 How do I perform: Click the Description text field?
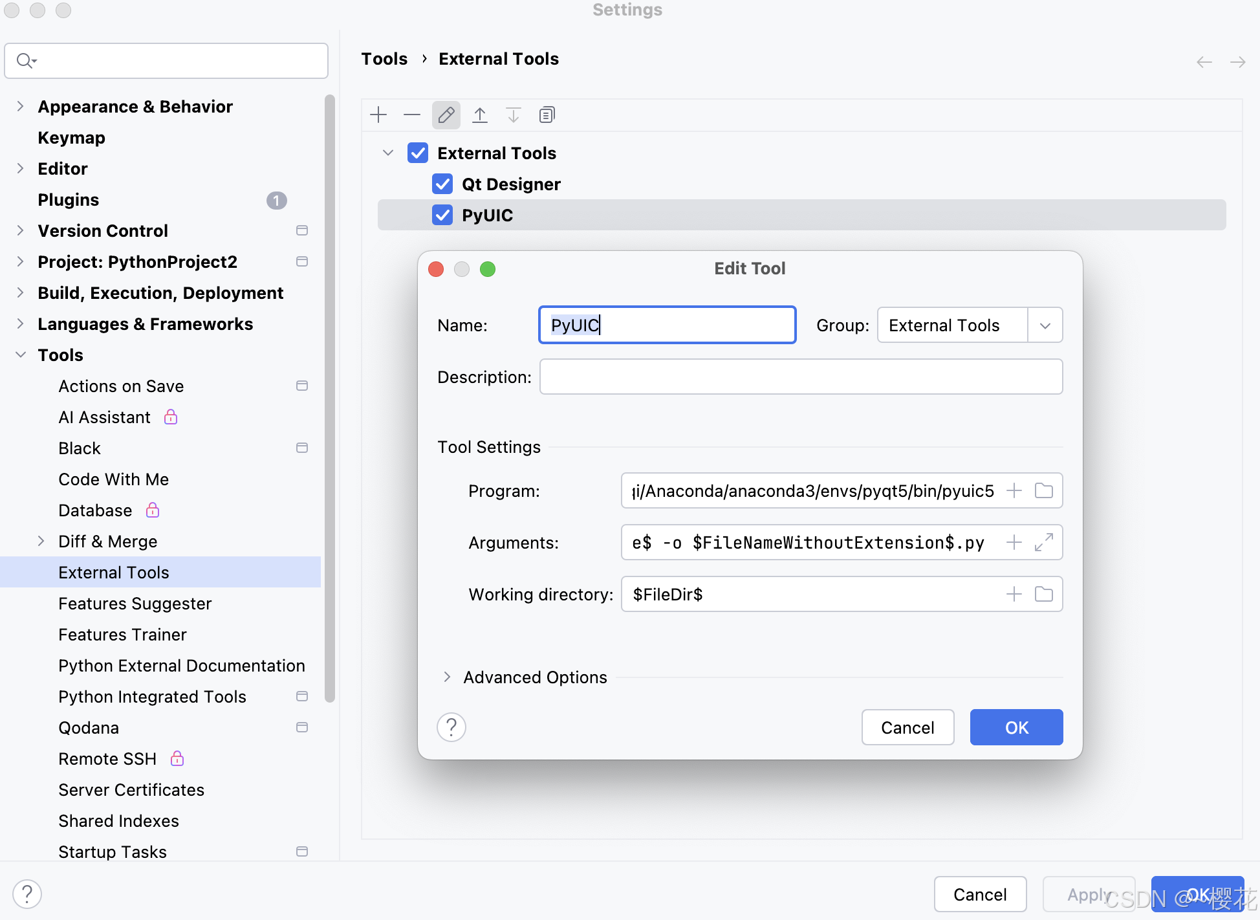click(801, 377)
